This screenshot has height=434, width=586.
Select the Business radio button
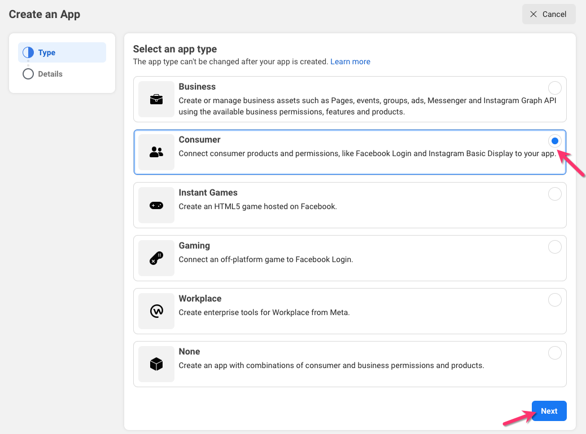pyautogui.click(x=555, y=88)
